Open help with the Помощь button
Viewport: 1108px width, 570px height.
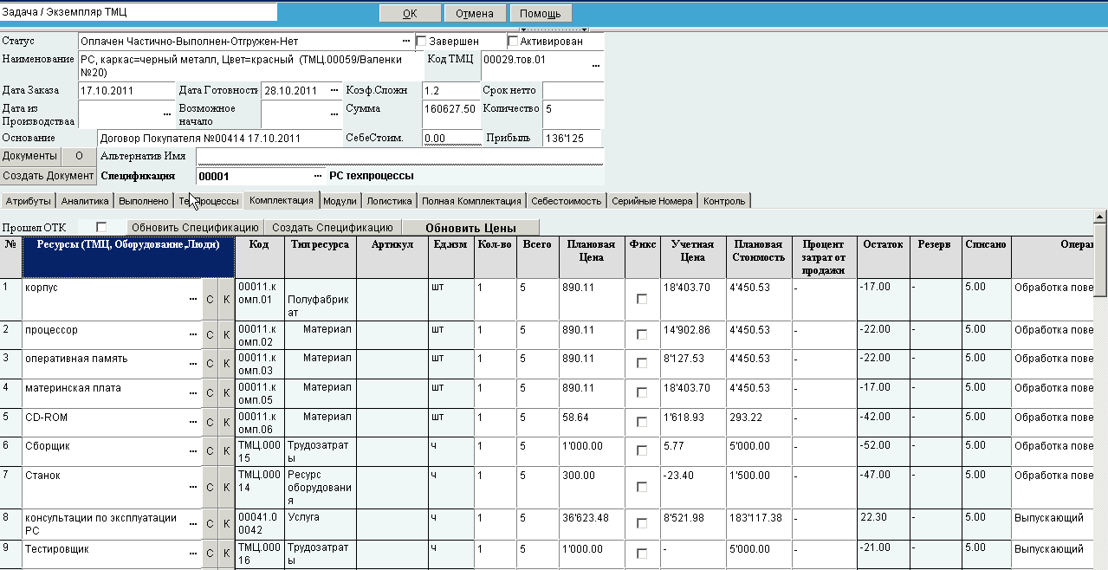[541, 13]
